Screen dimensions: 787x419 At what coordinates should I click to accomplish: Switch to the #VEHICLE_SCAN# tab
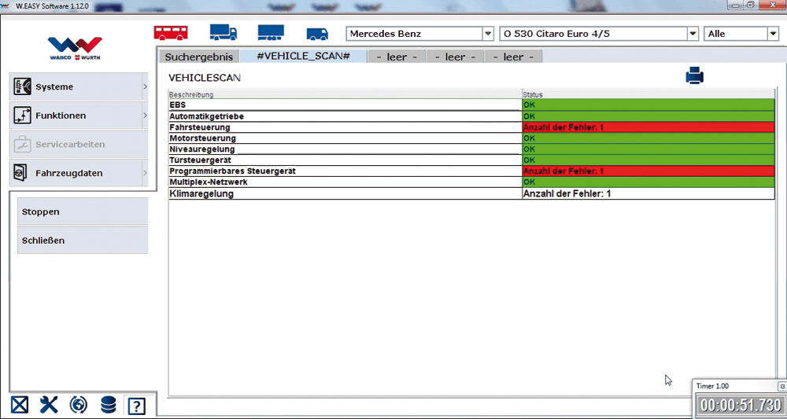[x=303, y=57]
